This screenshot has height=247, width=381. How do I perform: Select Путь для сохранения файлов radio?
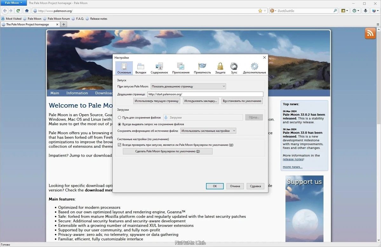[119, 117]
